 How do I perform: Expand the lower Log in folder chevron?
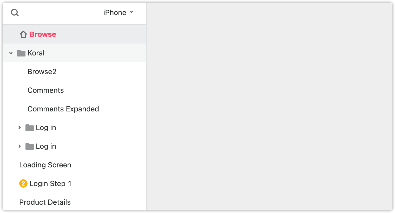pyautogui.click(x=19, y=146)
